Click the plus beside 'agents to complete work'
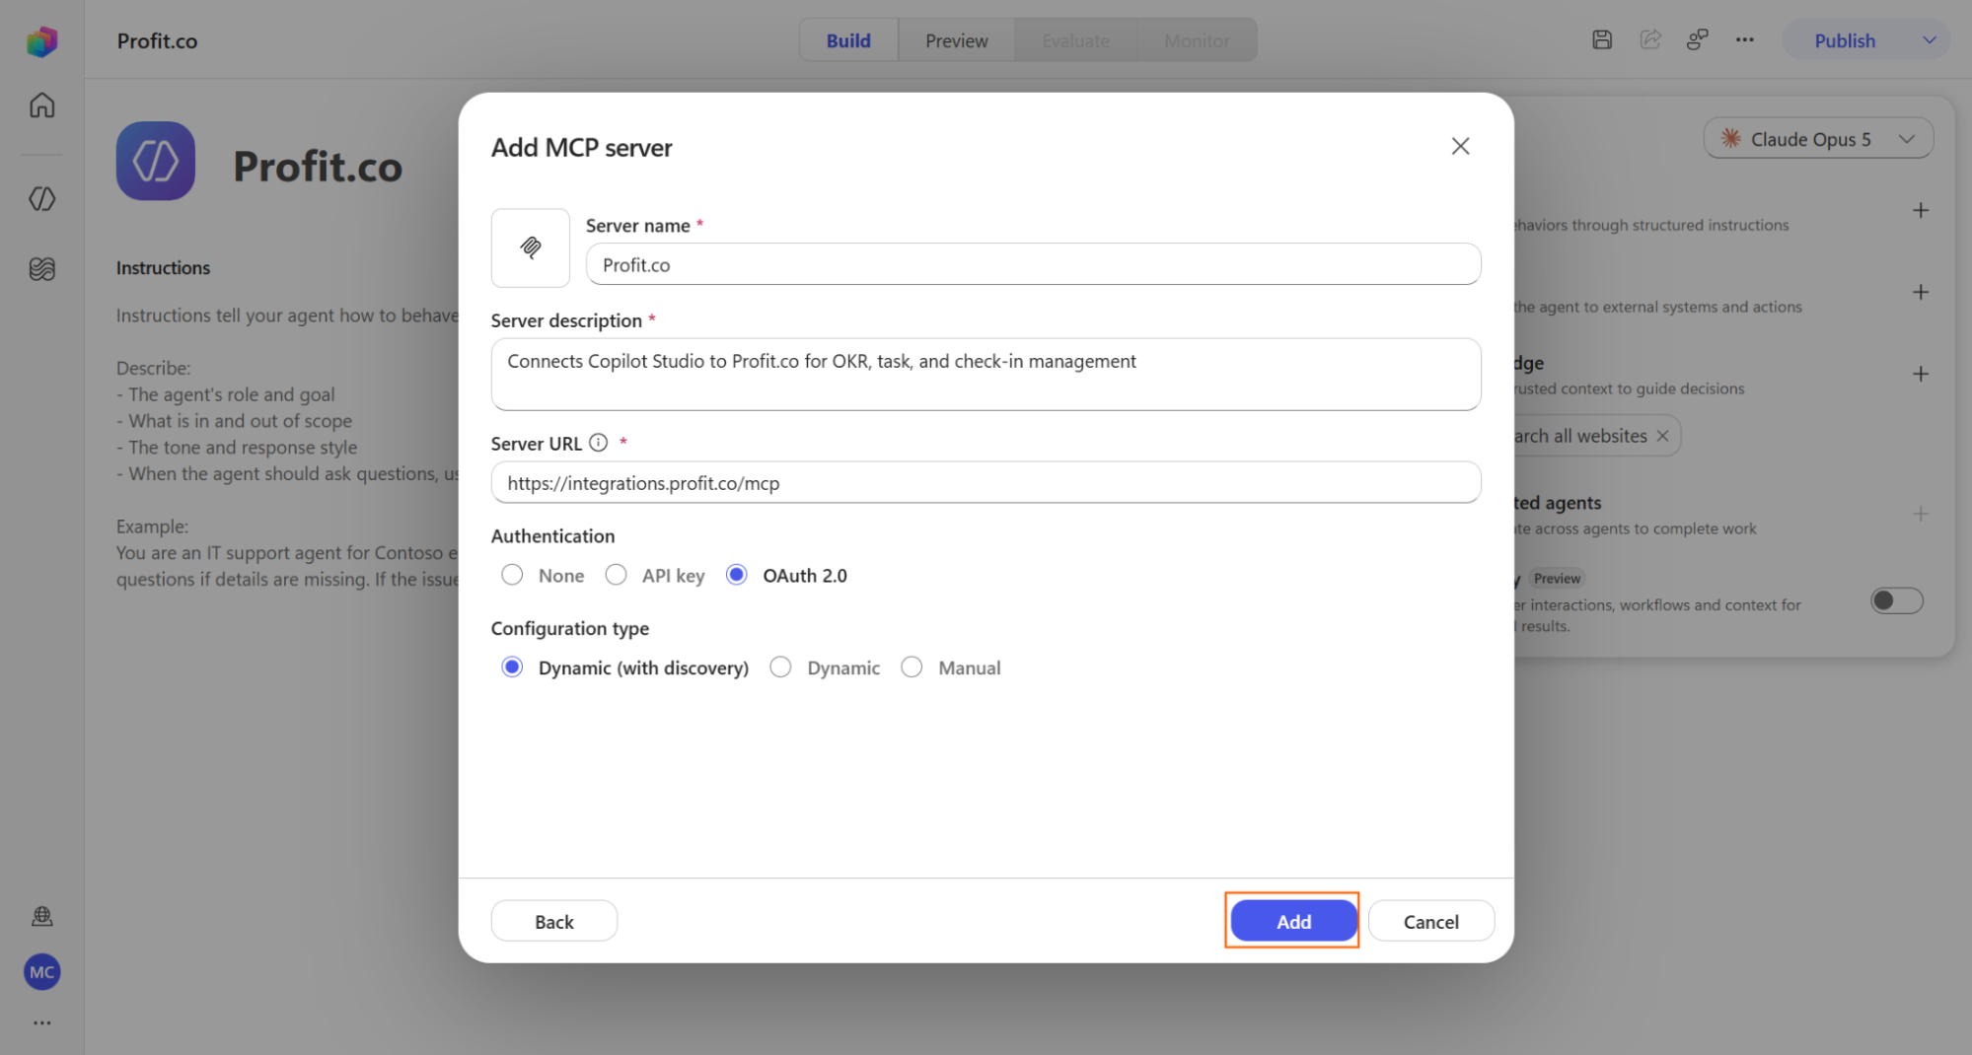 click(1921, 514)
